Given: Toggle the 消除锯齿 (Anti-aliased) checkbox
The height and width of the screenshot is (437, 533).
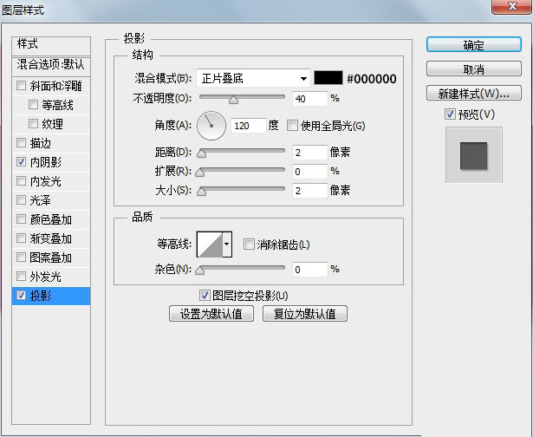Looking at the screenshot, I should pyautogui.click(x=250, y=245).
